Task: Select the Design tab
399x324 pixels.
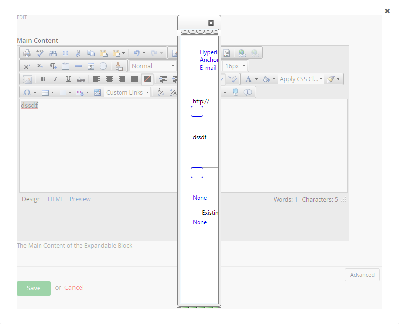Action: point(31,199)
